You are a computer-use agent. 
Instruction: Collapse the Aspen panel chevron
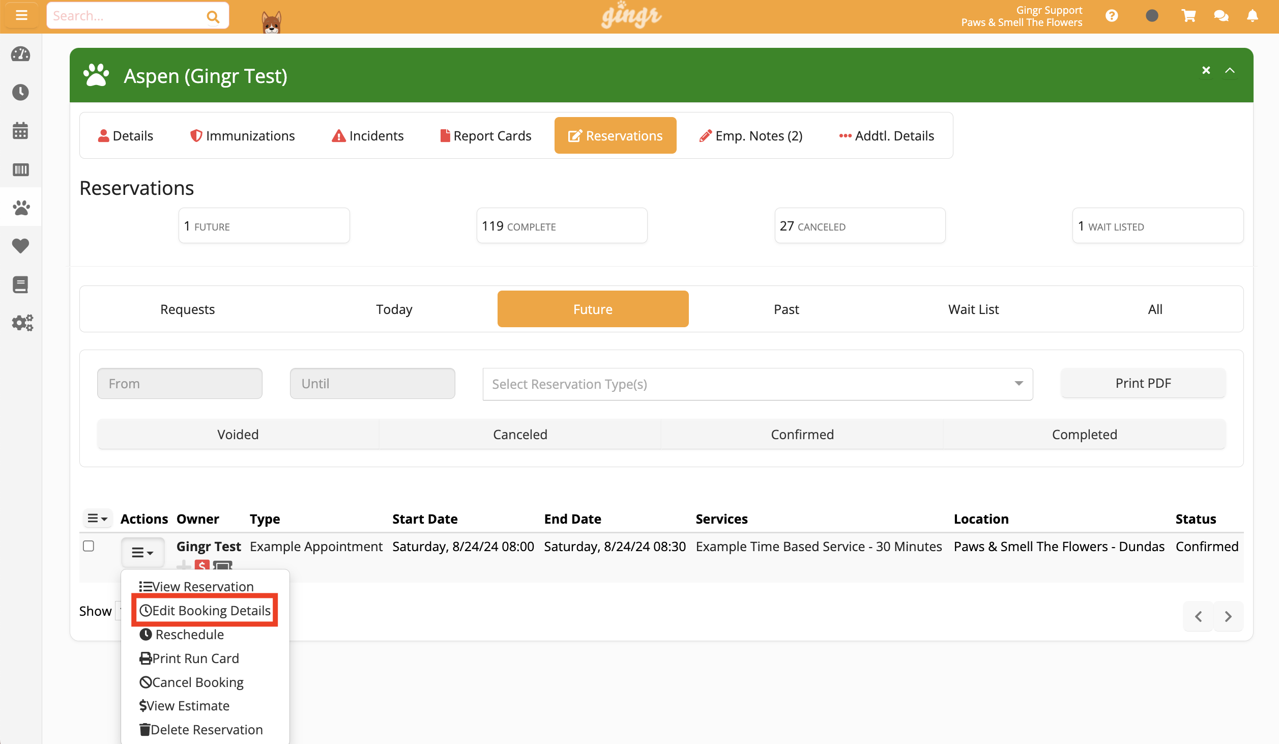coord(1230,70)
